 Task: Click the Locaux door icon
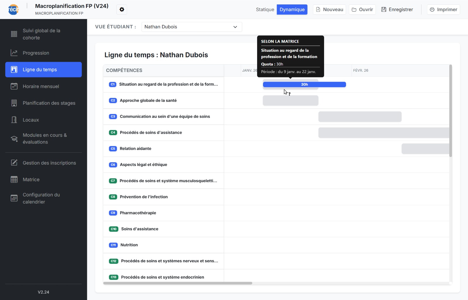14,120
